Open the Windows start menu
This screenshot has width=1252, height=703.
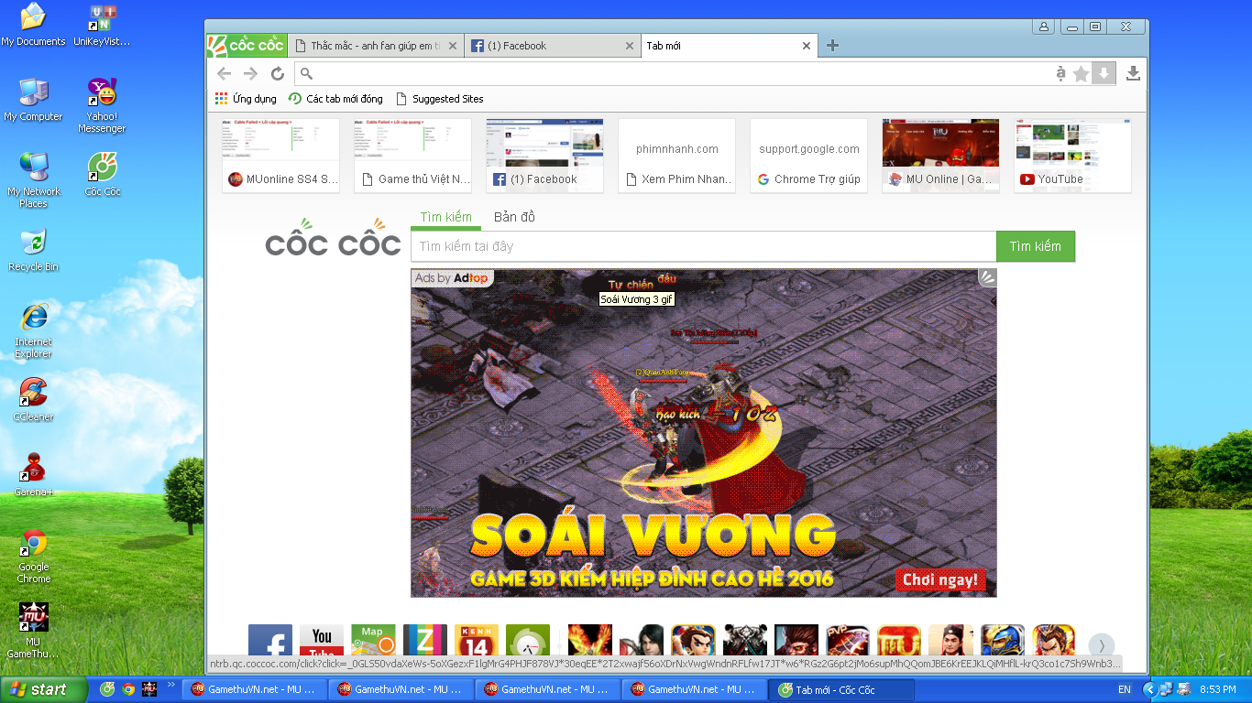[x=43, y=689]
